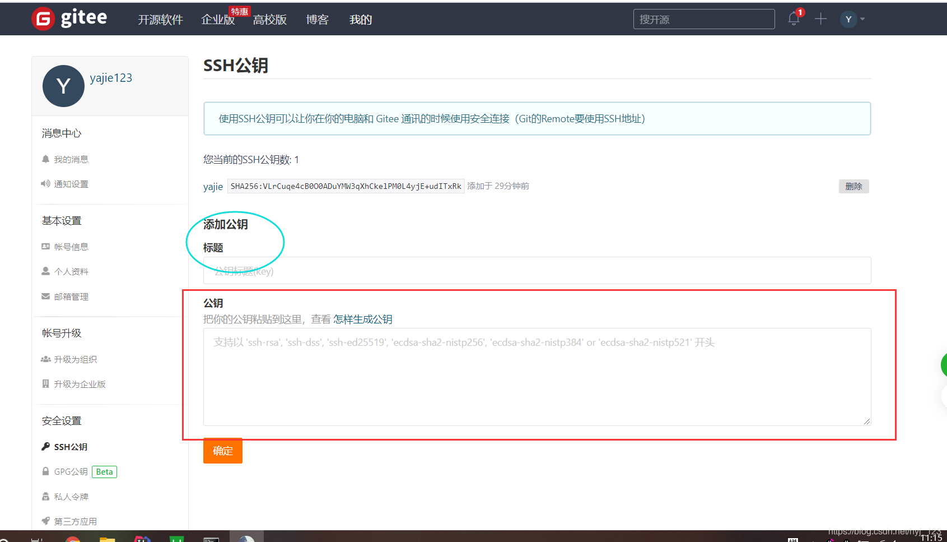Focus the public key textarea
The height and width of the screenshot is (542, 947).
[x=537, y=377]
